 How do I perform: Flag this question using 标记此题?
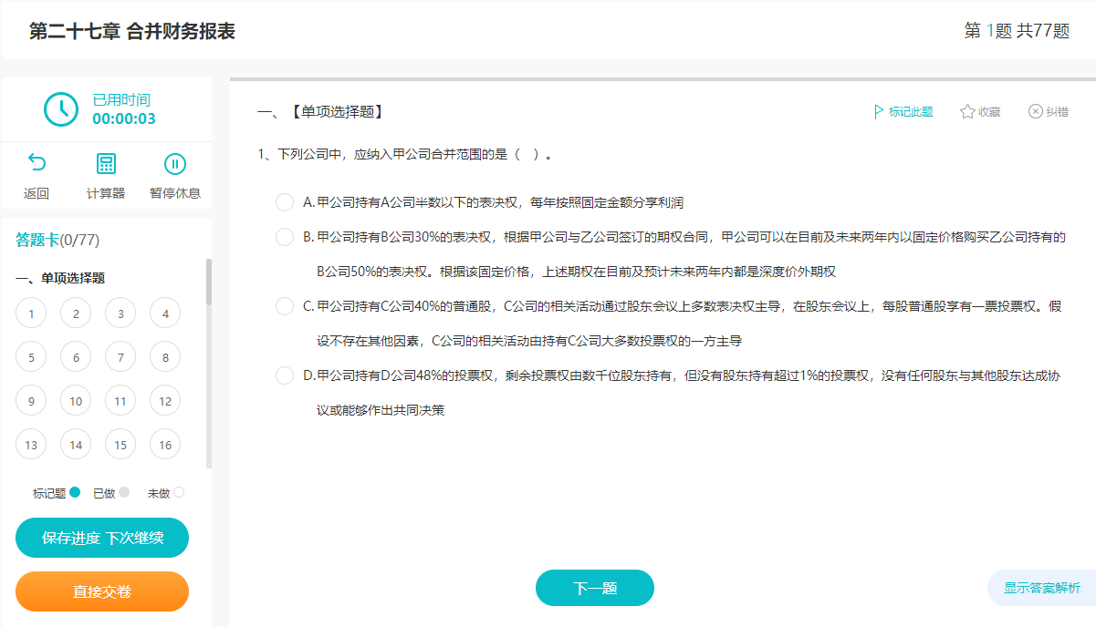[902, 111]
